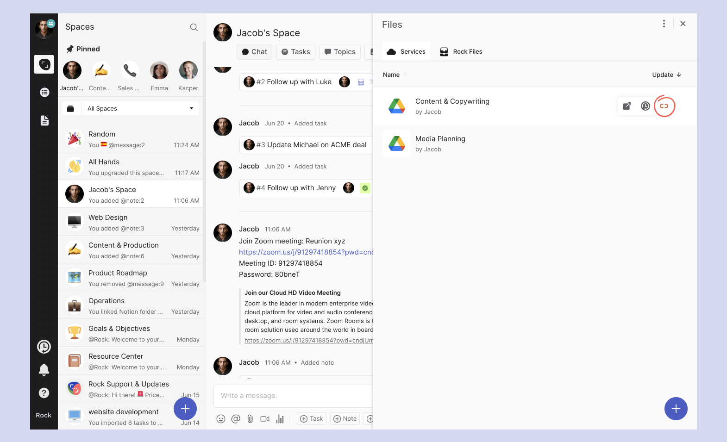The image size is (727, 442).
Task: Open the bell notifications icon
Action: (x=44, y=369)
